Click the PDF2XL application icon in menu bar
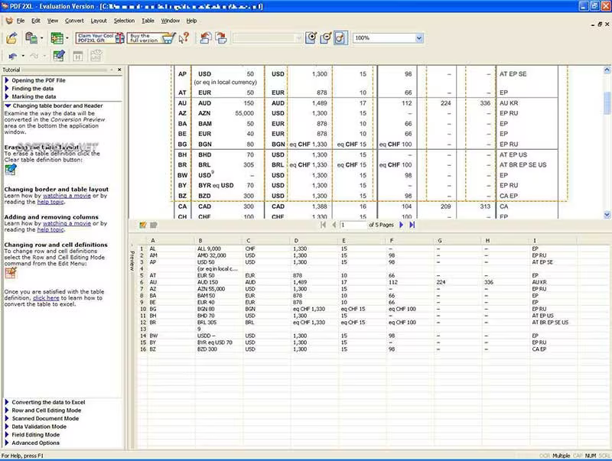 [9, 21]
